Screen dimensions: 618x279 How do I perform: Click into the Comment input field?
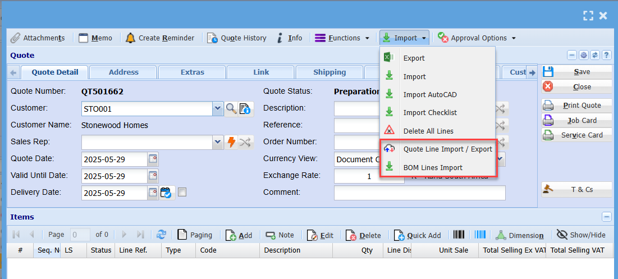pos(419,193)
